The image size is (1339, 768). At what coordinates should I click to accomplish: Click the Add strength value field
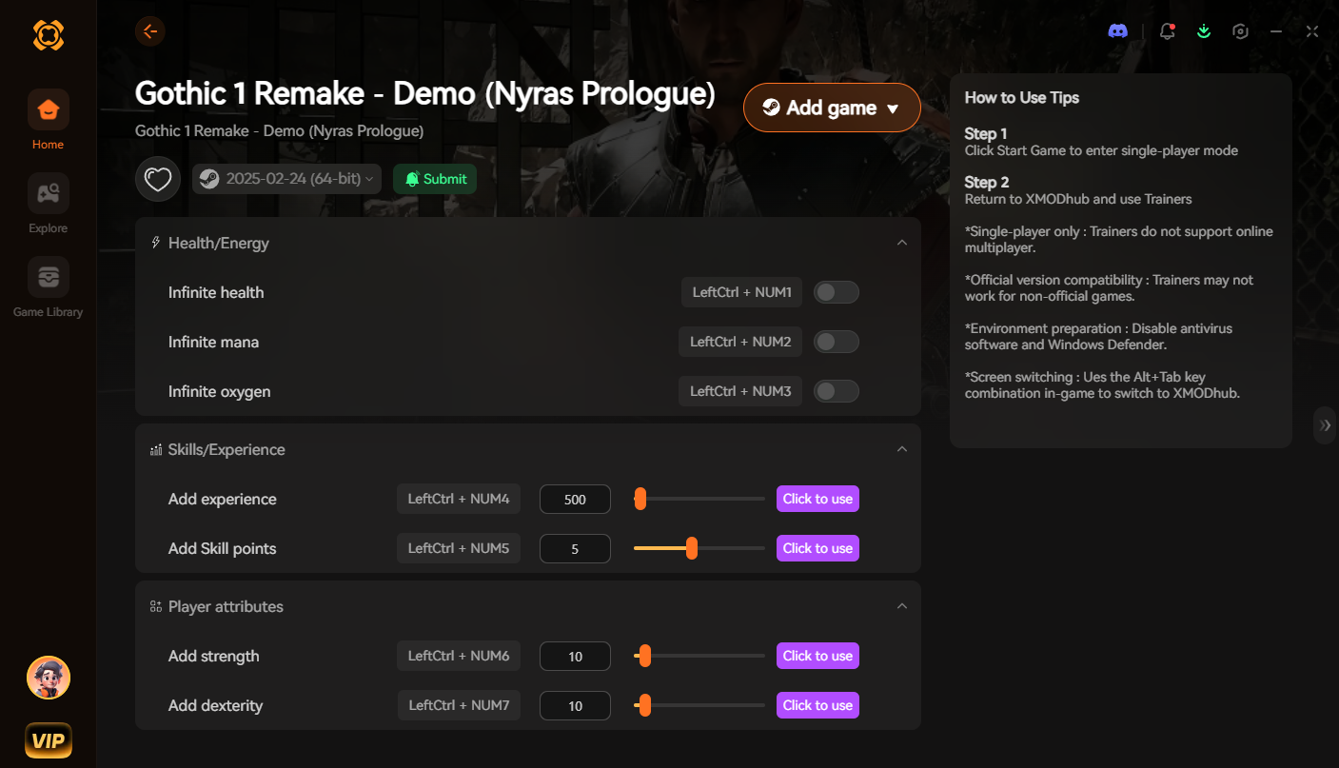point(575,656)
